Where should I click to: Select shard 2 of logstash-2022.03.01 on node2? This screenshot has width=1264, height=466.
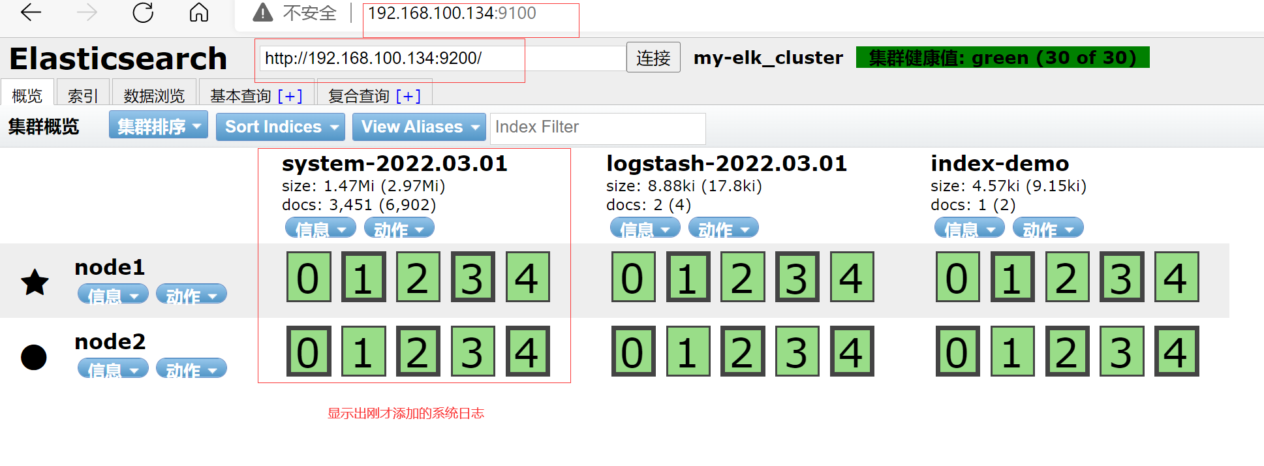(x=743, y=351)
